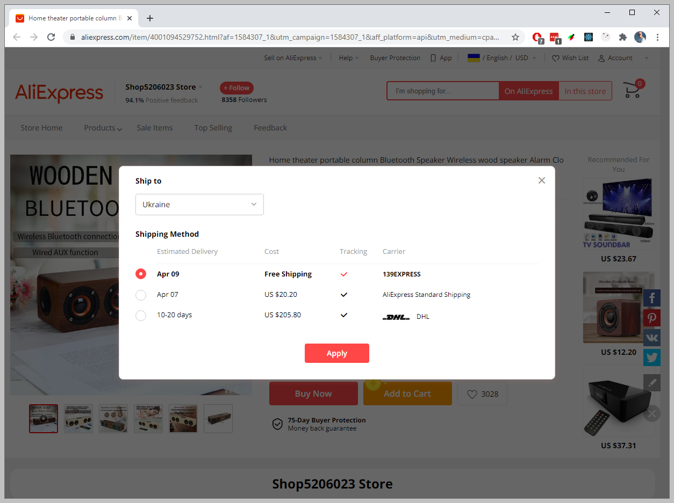
Task: Open the Ship to country dropdown
Action: [x=199, y=205]
